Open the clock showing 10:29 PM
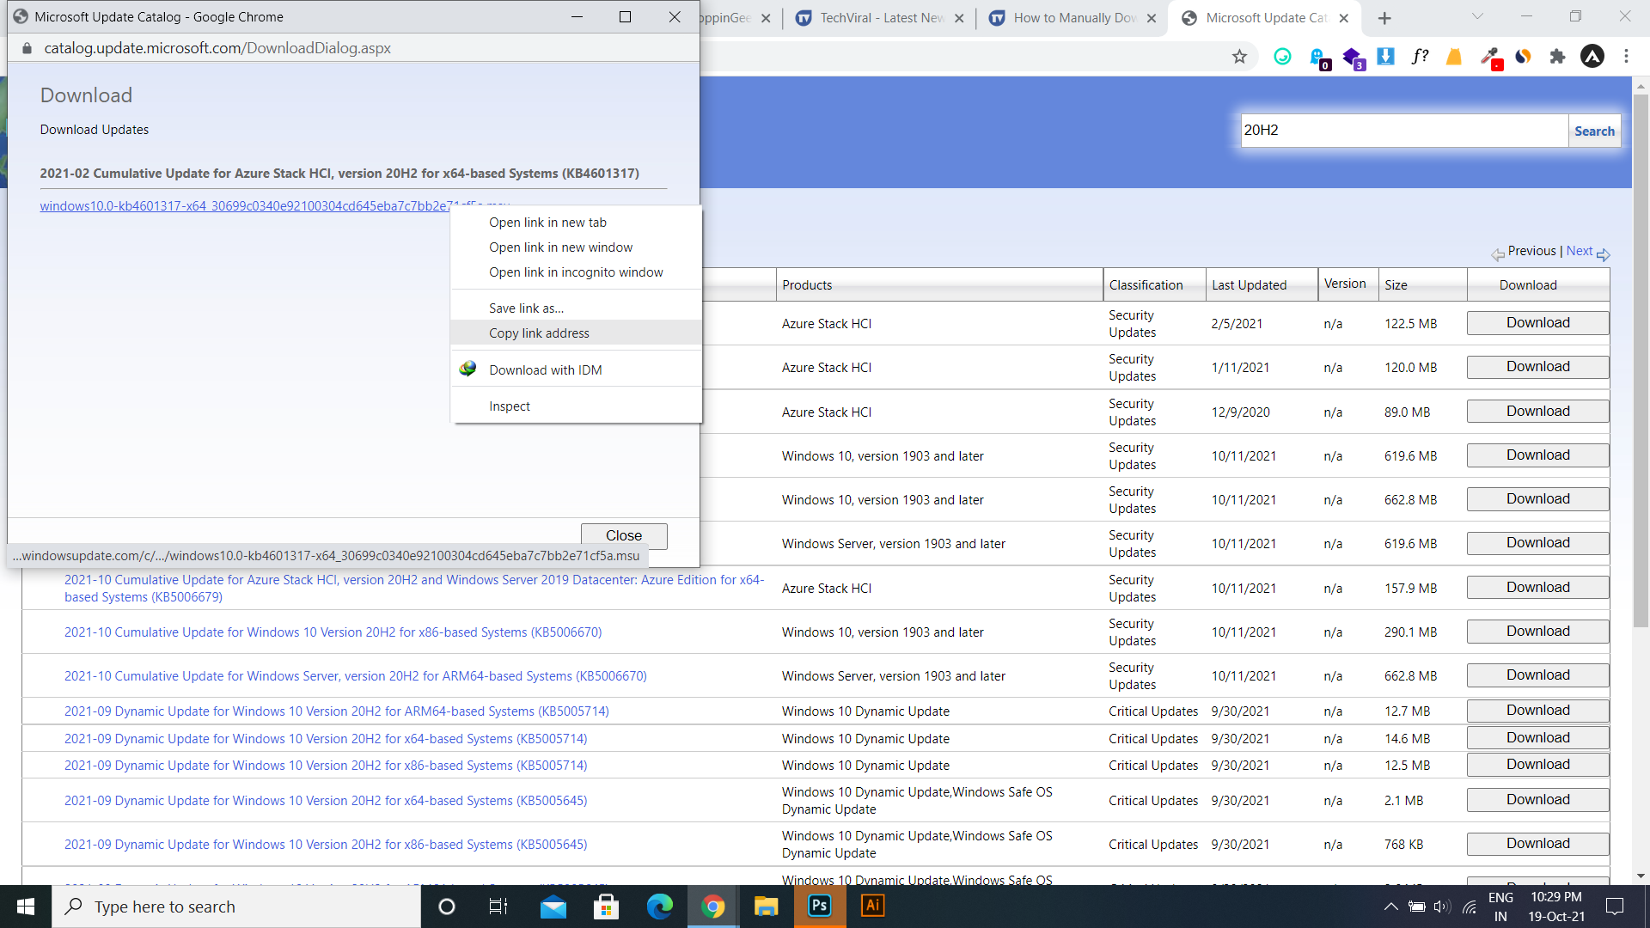Screen dimensions: 1650x928 (1556, 907)
